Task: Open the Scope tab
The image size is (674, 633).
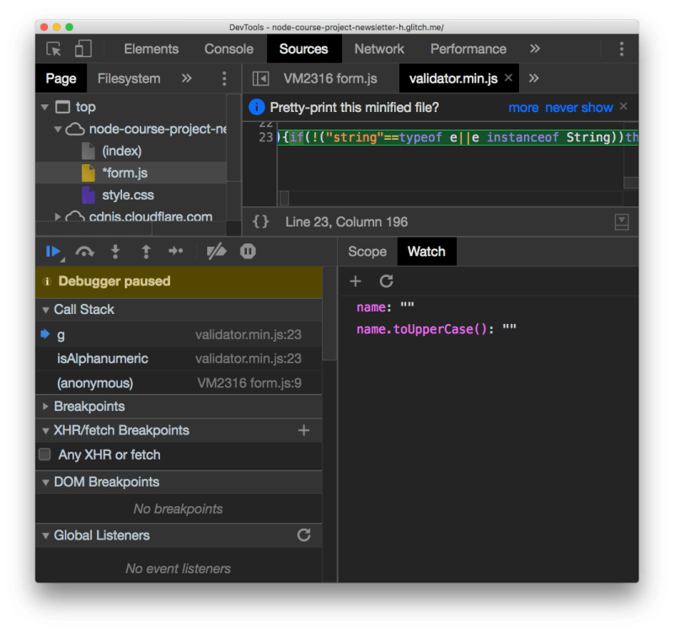Action: (x=367, y=251)
